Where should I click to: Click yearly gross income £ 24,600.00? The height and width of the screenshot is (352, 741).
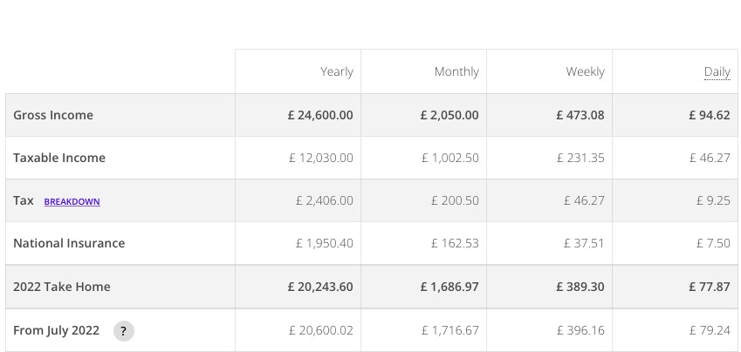tap(320, 115)
